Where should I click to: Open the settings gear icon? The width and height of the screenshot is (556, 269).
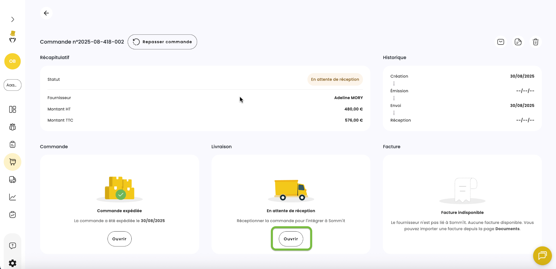(x=12, y=263)
